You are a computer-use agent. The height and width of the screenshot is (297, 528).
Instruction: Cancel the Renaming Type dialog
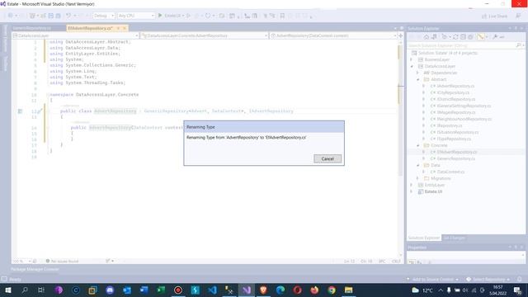[328, 158]
